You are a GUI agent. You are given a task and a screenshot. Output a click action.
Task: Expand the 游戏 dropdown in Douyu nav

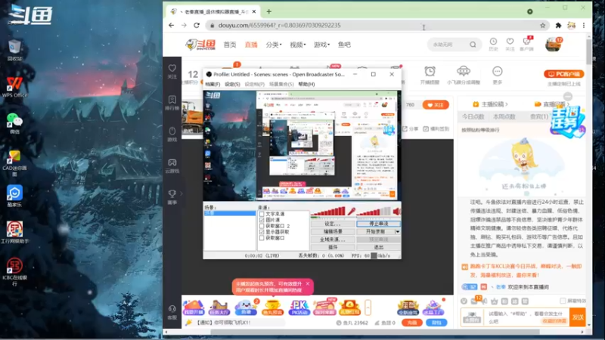(x=321, y=45)
